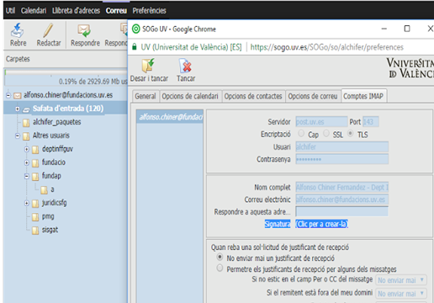
Task: Click the Servidor input field
Action: tap(321, 122)
